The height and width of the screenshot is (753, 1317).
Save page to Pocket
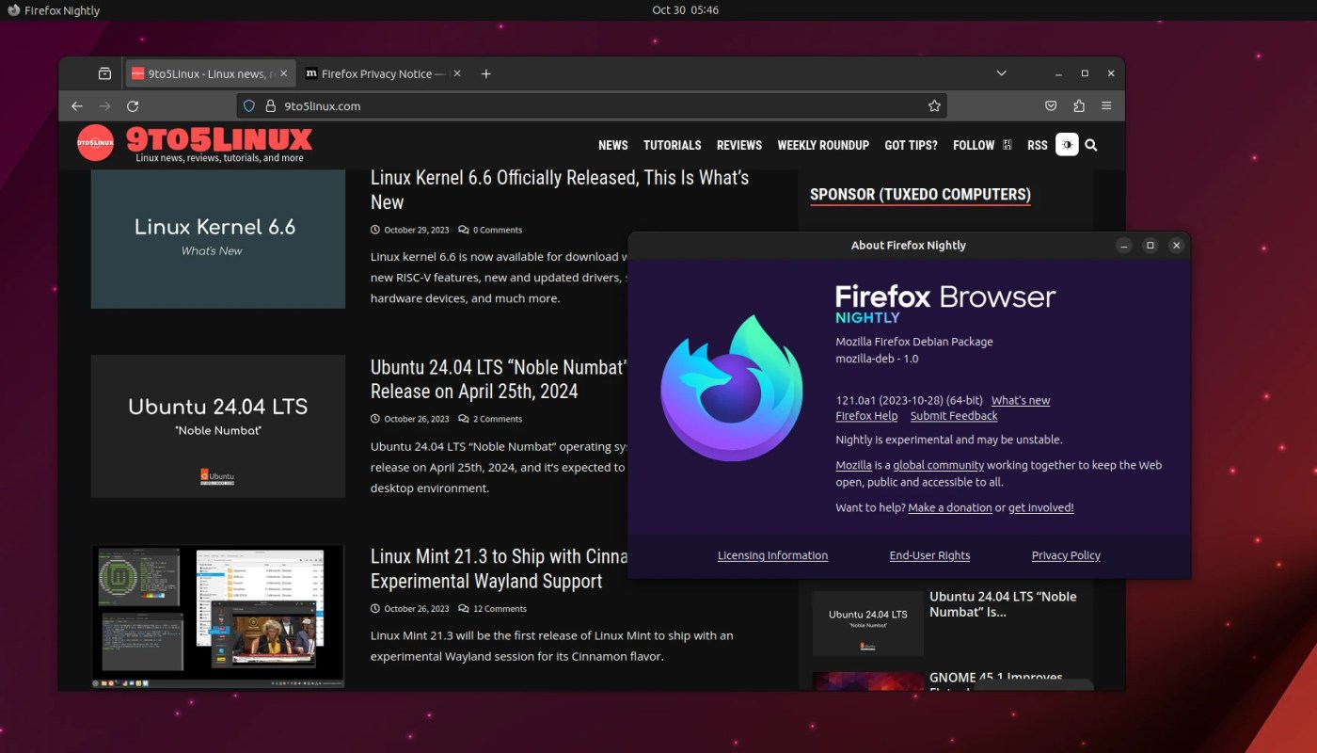point(1051,106)
